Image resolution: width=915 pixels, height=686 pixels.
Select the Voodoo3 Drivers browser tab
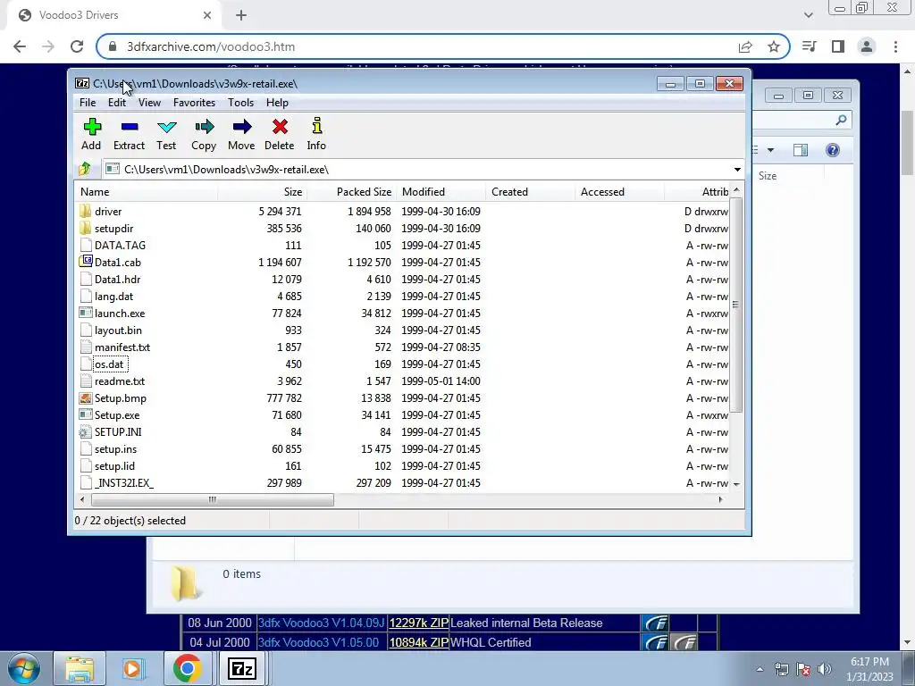click(x=113, y=15)
